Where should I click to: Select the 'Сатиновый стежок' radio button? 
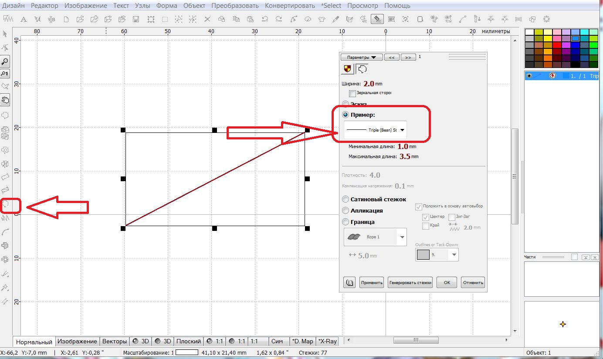click(x=346, y=199)
